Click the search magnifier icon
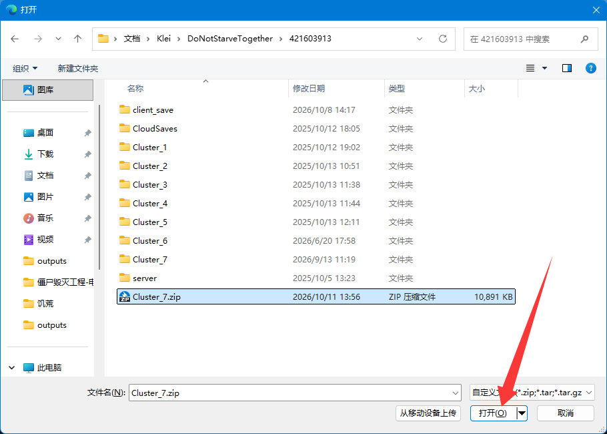 pyautogui.click(x=584, y=39)
